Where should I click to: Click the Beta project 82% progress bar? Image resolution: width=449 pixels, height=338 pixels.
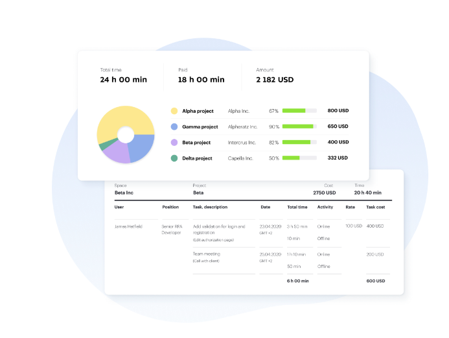point(299,142)
